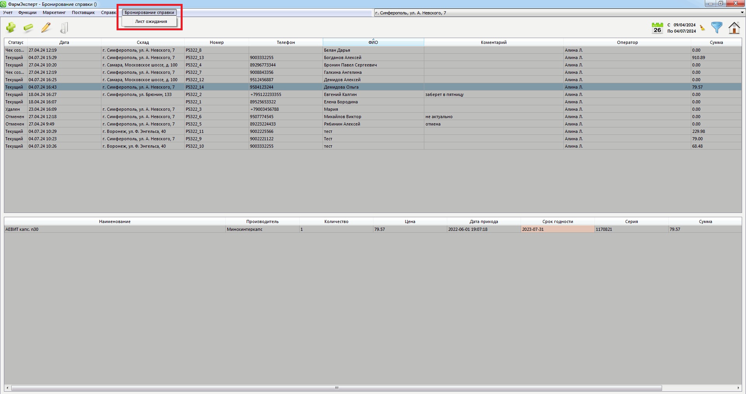746x394 pixels.
Task: Click the house home icon
Action: point(734,28)
